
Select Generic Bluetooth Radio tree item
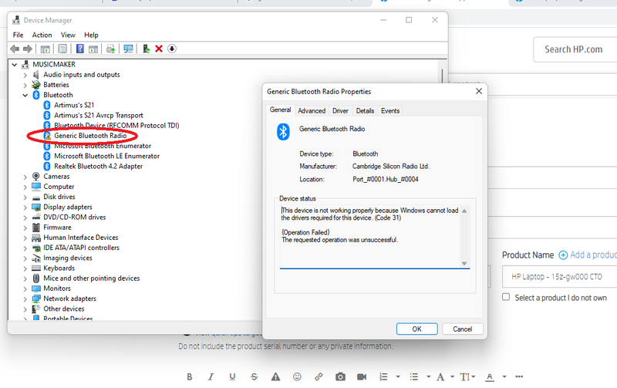pyautogui.click(x=90, y=136)
